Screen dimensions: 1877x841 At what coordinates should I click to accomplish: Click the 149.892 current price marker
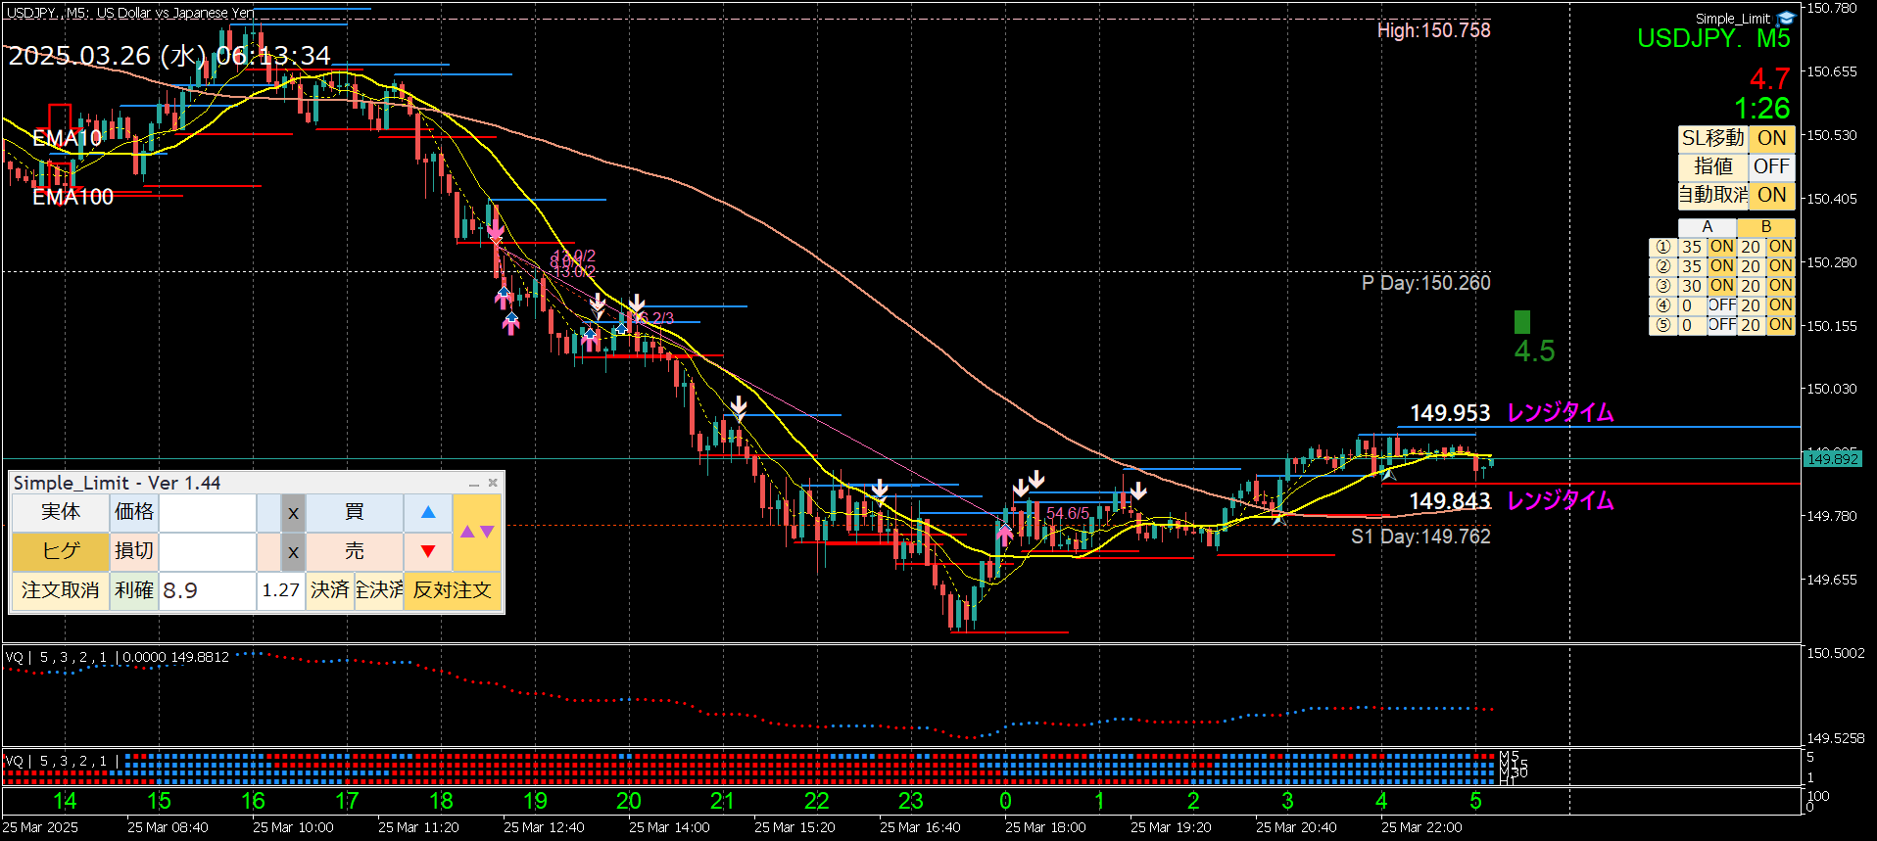click(1832, 459)
